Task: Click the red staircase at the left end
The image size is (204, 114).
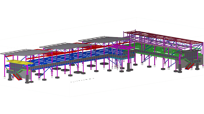Action: click(17, 77)
